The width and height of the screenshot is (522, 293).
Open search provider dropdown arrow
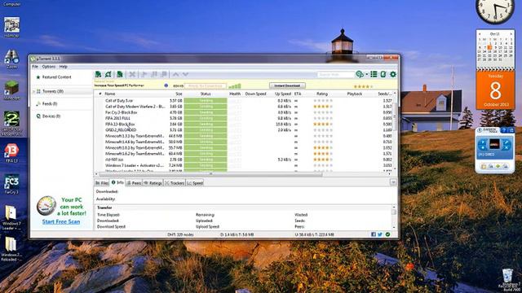[x=366, y=74]
